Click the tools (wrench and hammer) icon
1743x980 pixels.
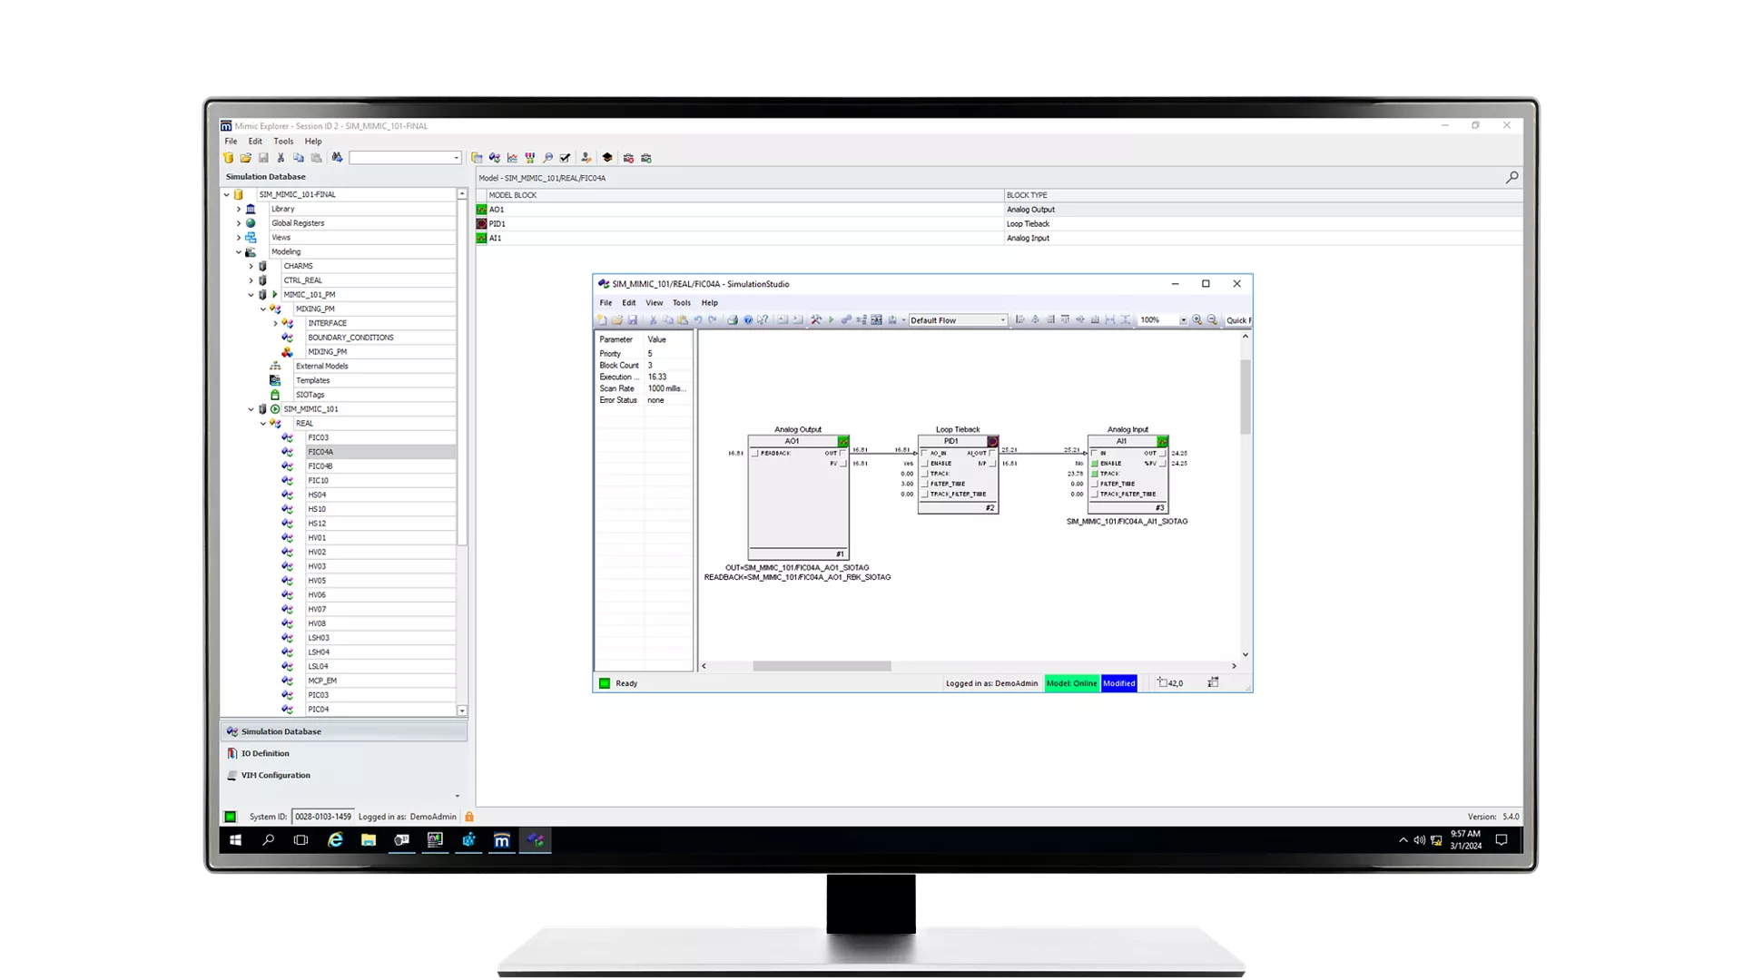coord(815,319)
